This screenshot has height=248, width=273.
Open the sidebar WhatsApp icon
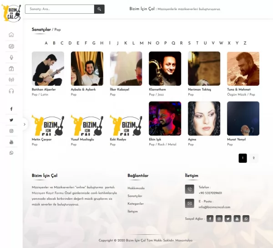pyautogui.click(x=11, y=153)
